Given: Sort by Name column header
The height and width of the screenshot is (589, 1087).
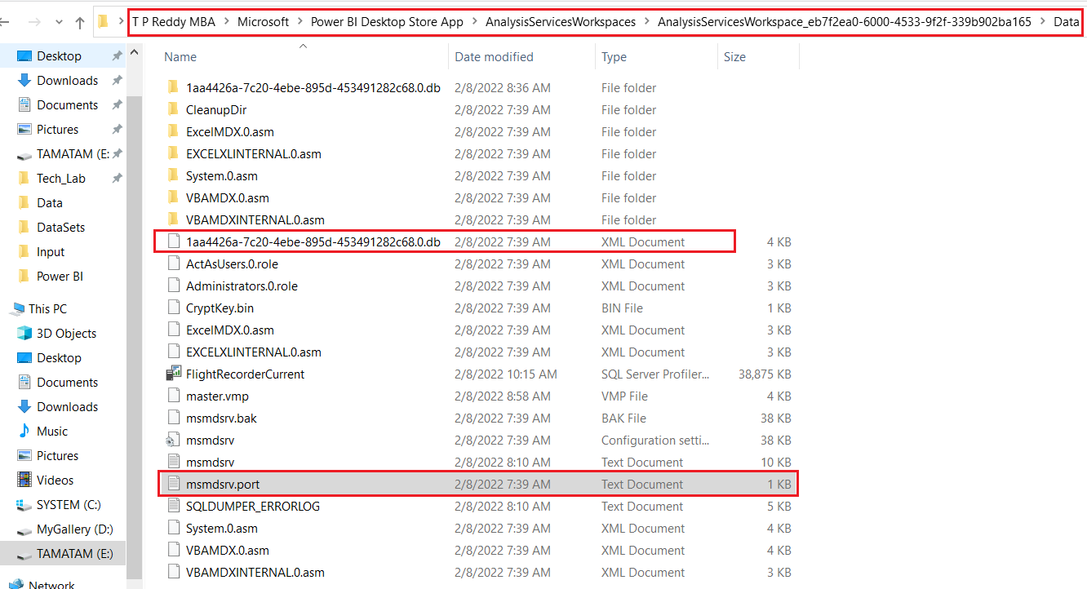Looking at the screenshot, I should click(180, 57).
